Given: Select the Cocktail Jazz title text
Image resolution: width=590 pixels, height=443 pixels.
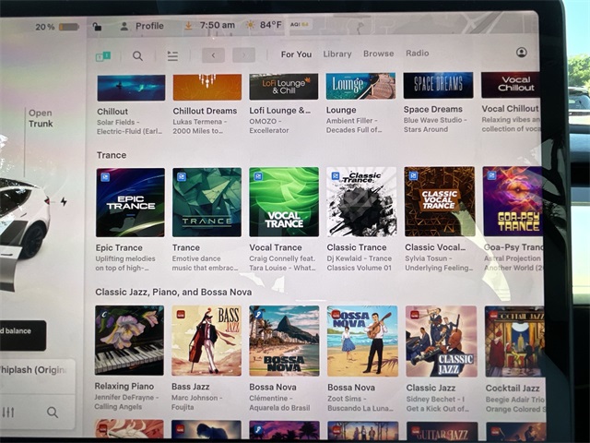Looking at the screenshot, I should (x=513, y=388).
